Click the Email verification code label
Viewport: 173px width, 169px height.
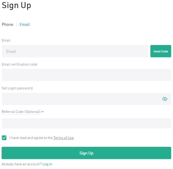coord(19,64)
